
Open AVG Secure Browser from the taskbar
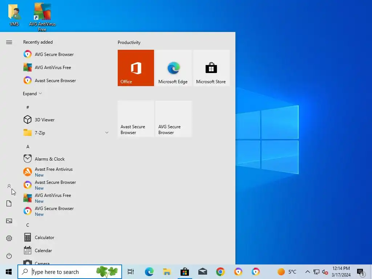256,272
